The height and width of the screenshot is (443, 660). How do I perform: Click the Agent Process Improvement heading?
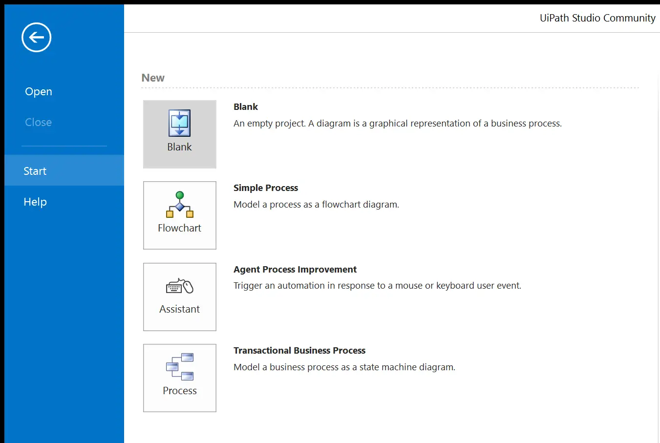[x=295, y=269]
